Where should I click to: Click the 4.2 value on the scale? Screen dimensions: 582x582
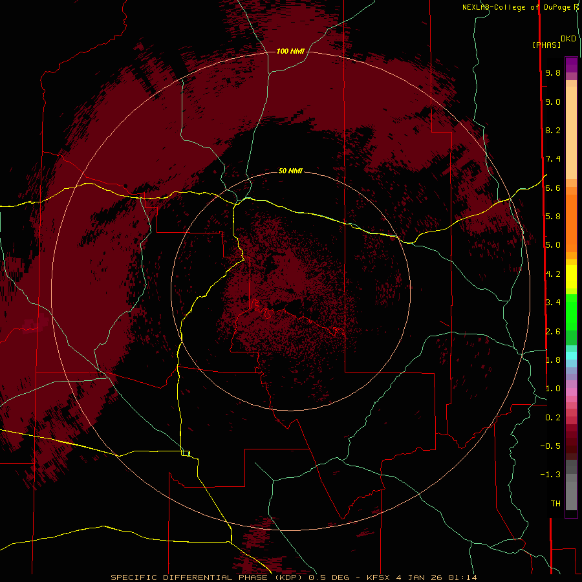[553, 274]
